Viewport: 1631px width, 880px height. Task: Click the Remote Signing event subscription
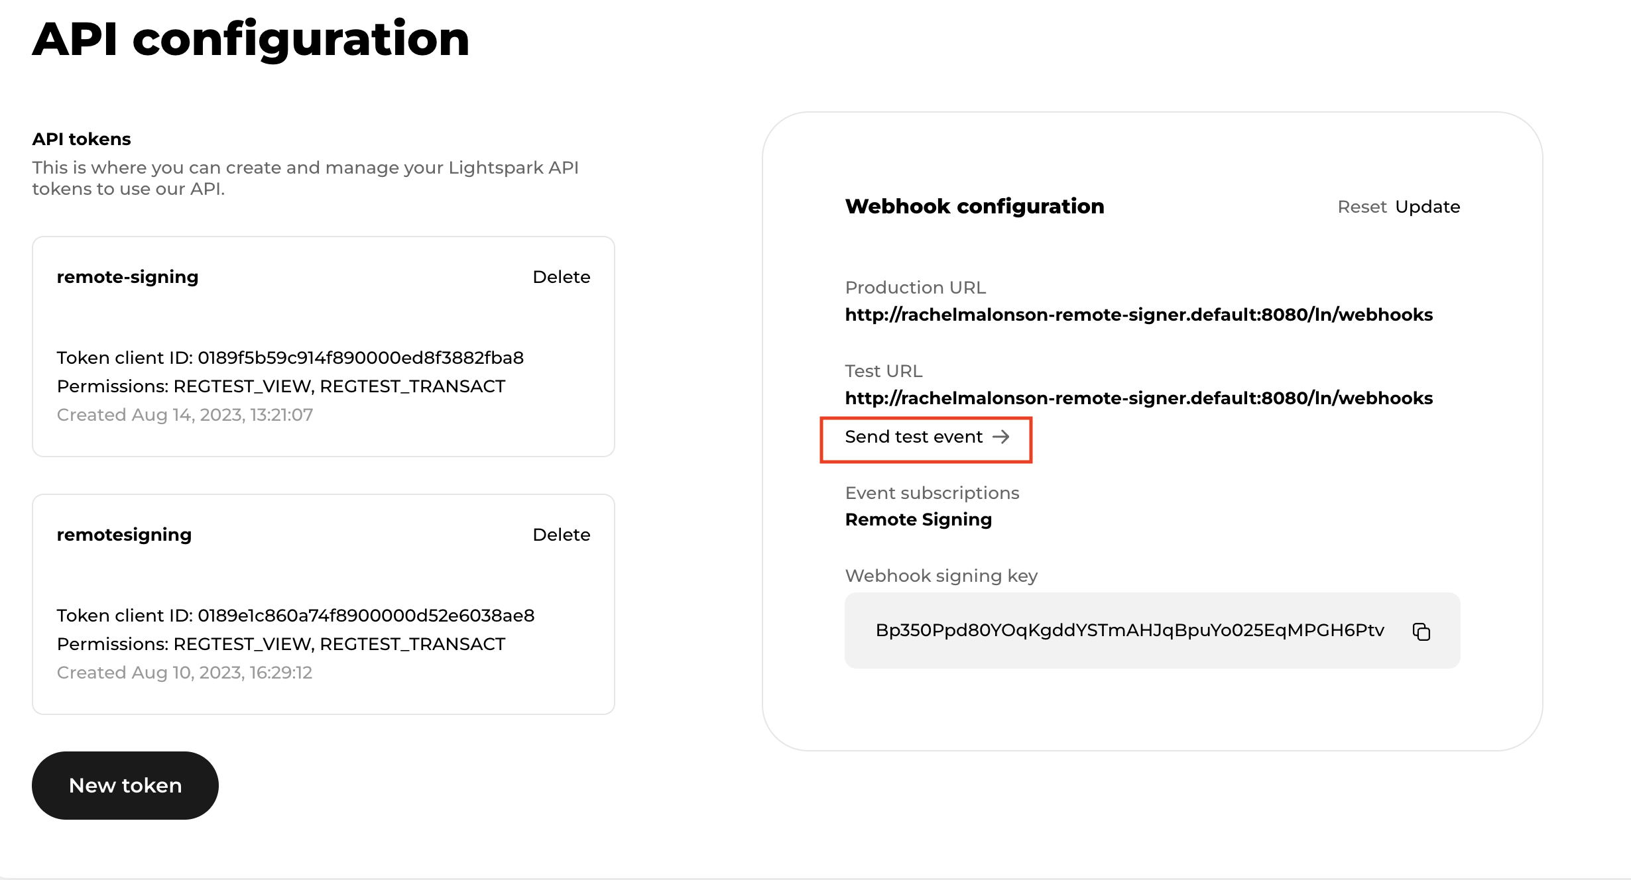tap(918, 520)
